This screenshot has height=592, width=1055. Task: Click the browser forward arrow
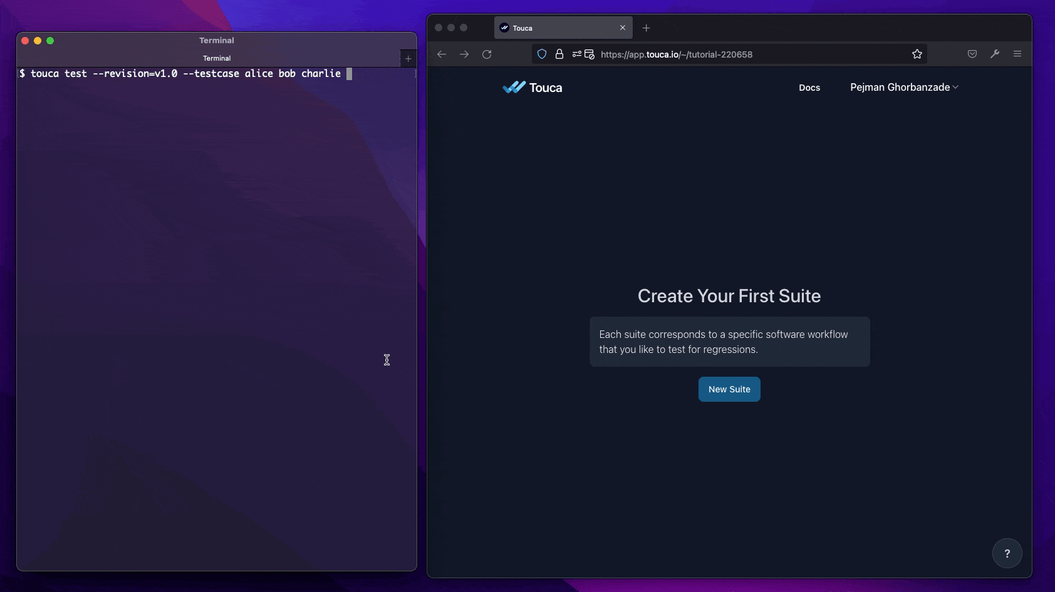pyautogui.click(x=464, y=54)
